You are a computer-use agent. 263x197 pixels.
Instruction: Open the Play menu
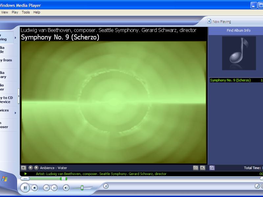point(15,12)
